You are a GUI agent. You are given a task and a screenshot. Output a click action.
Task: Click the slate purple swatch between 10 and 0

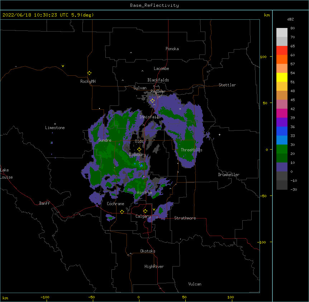click(x=282, y=167)
